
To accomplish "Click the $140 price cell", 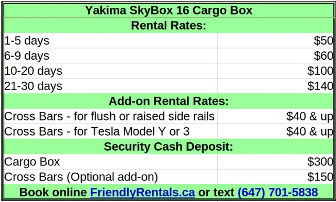I will pyautogui.click(x=276, y=86).
